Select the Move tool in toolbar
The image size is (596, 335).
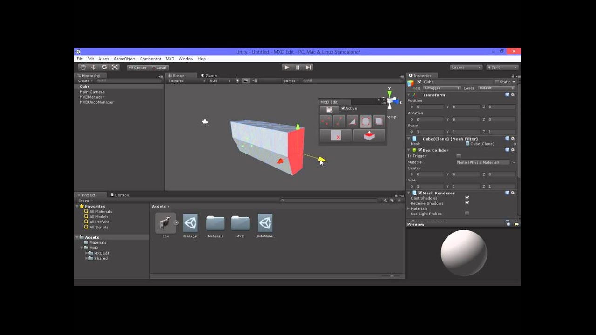93,67
